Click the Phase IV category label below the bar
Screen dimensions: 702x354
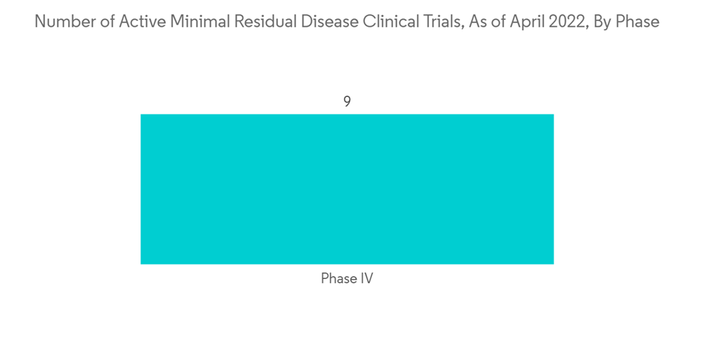tap(347, 278)
